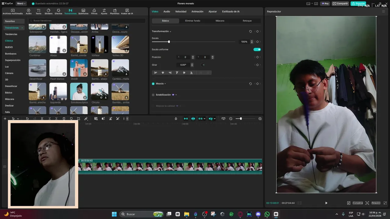Select the Máscara tab
390x219 pixels.
(220, 21)
